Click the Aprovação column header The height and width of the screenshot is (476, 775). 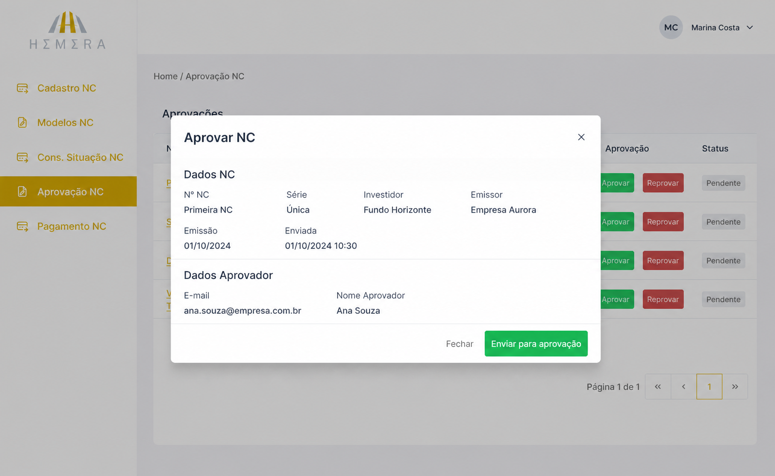627,149
